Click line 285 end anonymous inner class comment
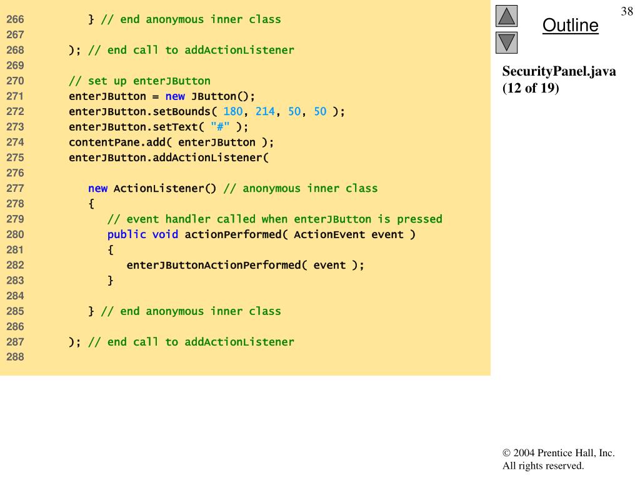 191,311
